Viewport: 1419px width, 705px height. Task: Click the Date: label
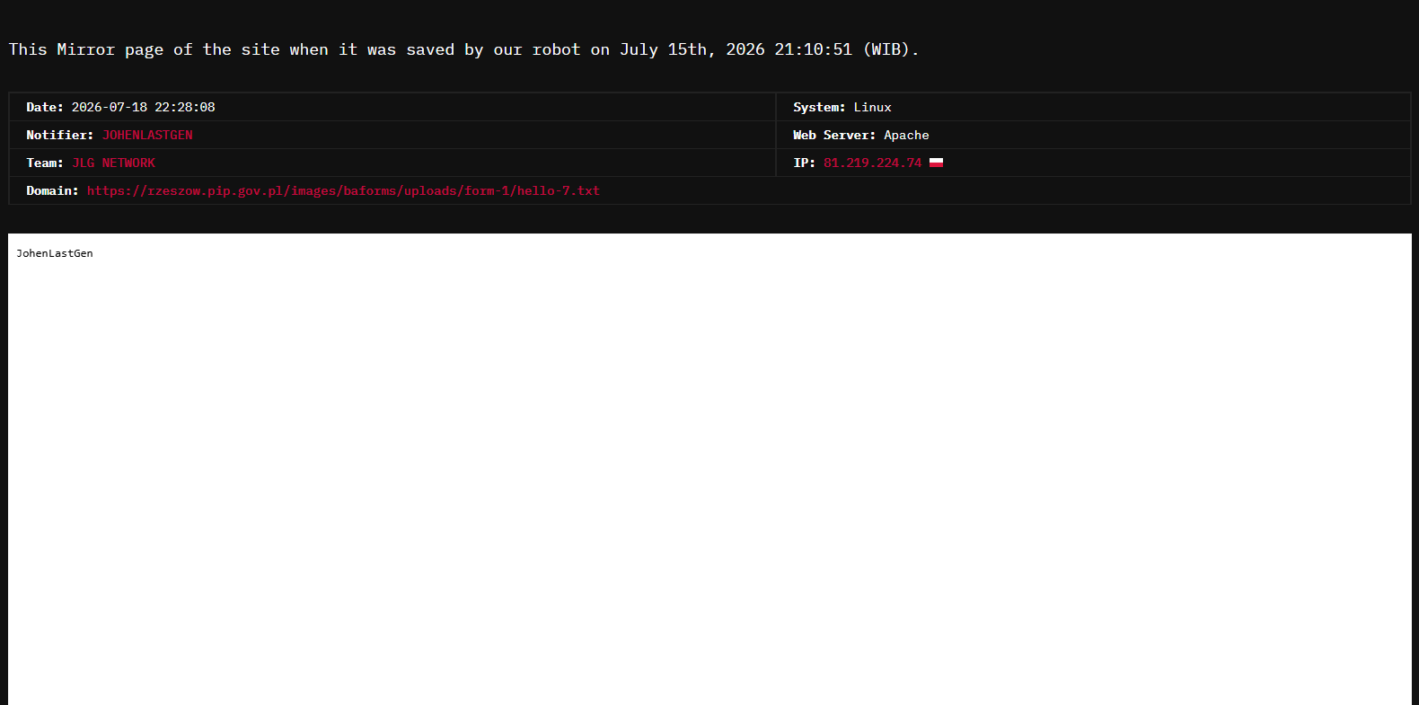click(x=45, y=107)
